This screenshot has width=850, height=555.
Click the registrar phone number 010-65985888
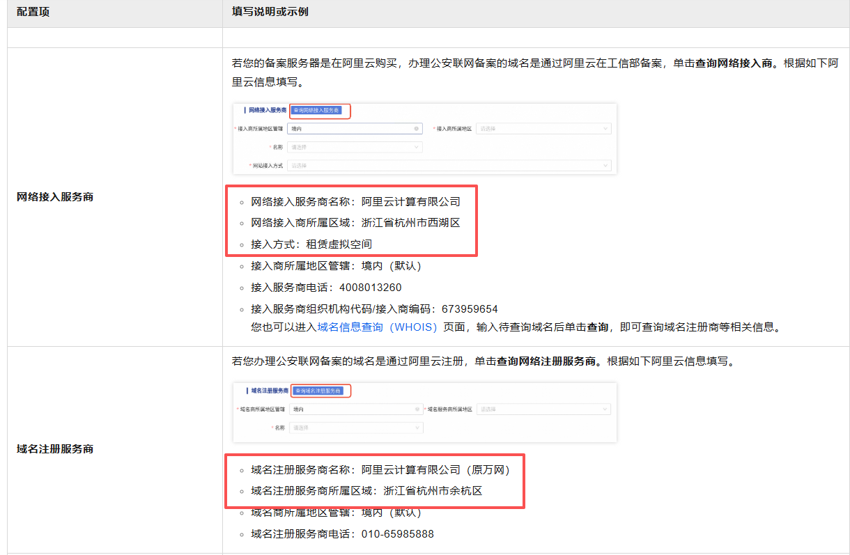coord(397,535)
